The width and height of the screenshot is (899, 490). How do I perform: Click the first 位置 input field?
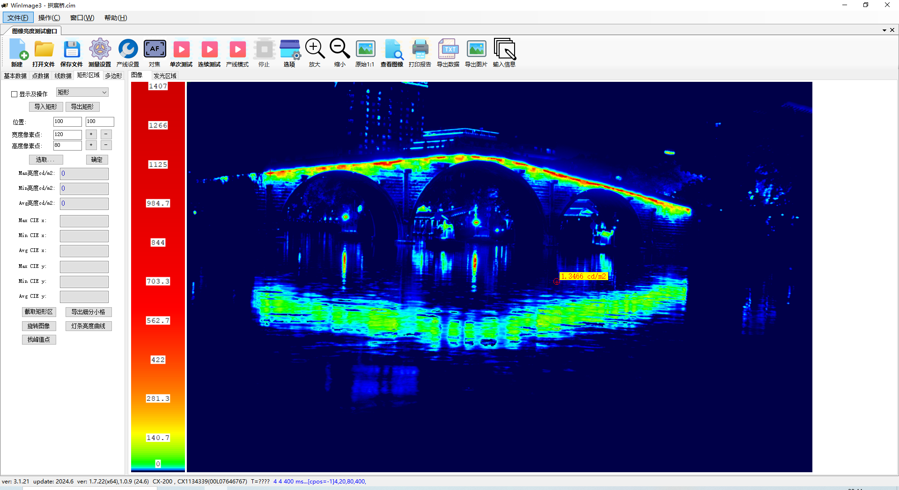(67, 122)
